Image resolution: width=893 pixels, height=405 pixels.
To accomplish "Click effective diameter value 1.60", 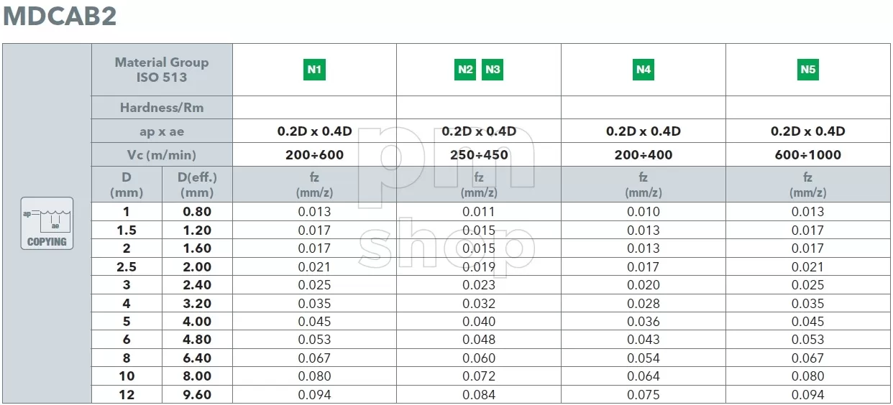I will (197, 248).
